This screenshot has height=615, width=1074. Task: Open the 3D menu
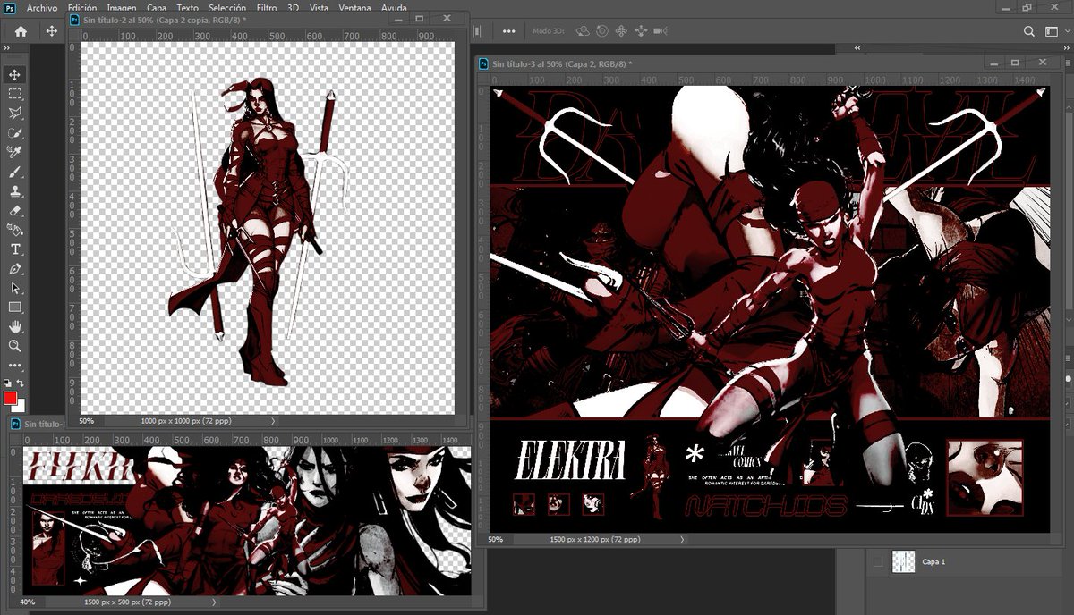coord(293,7)
